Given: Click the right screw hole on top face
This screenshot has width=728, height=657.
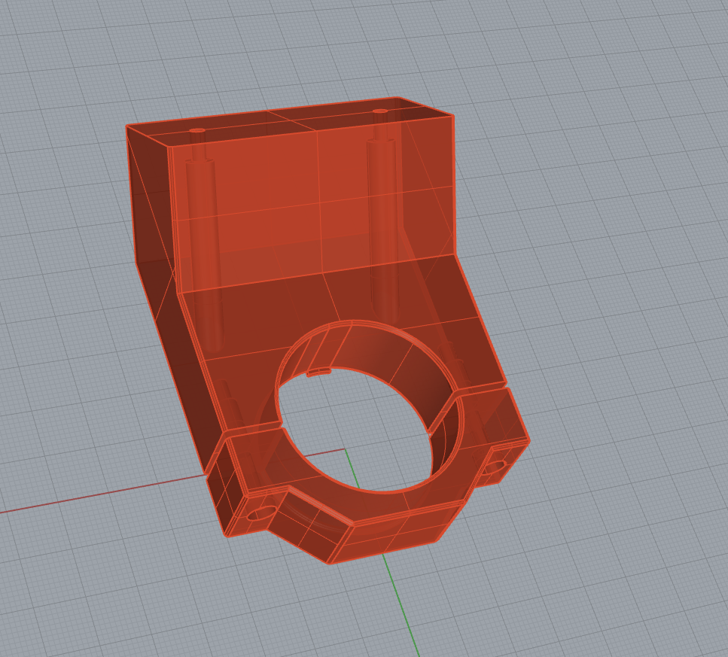Looking at the screenshot, I should tap(380, 111).
